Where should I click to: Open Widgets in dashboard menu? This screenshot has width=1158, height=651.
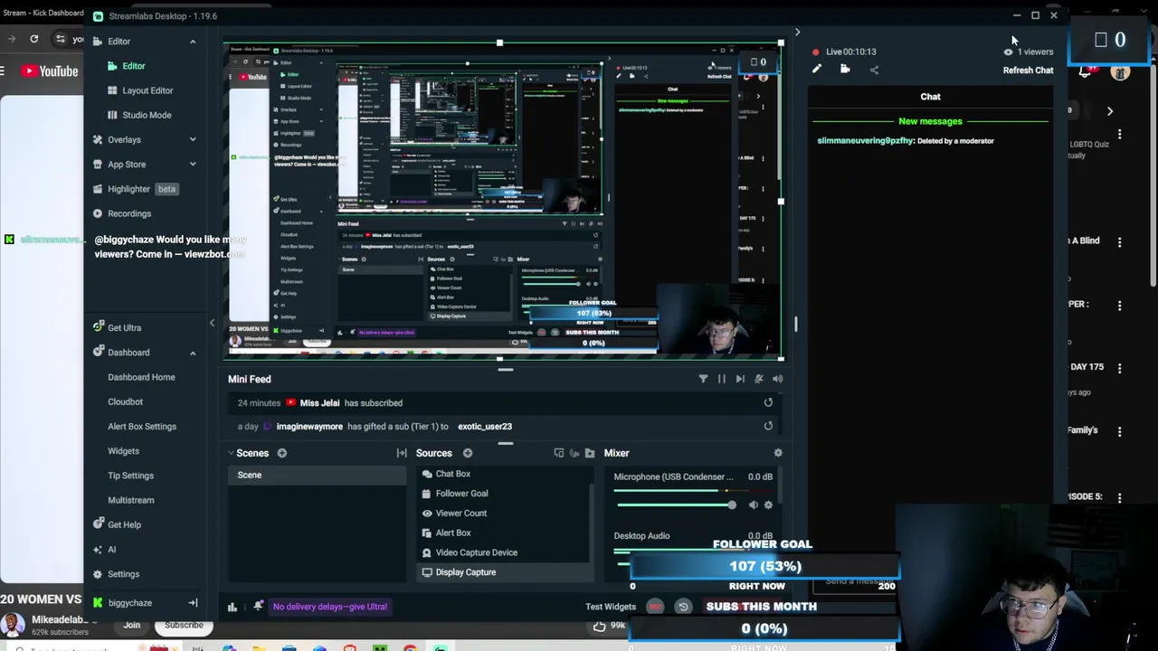pos(123,450)
